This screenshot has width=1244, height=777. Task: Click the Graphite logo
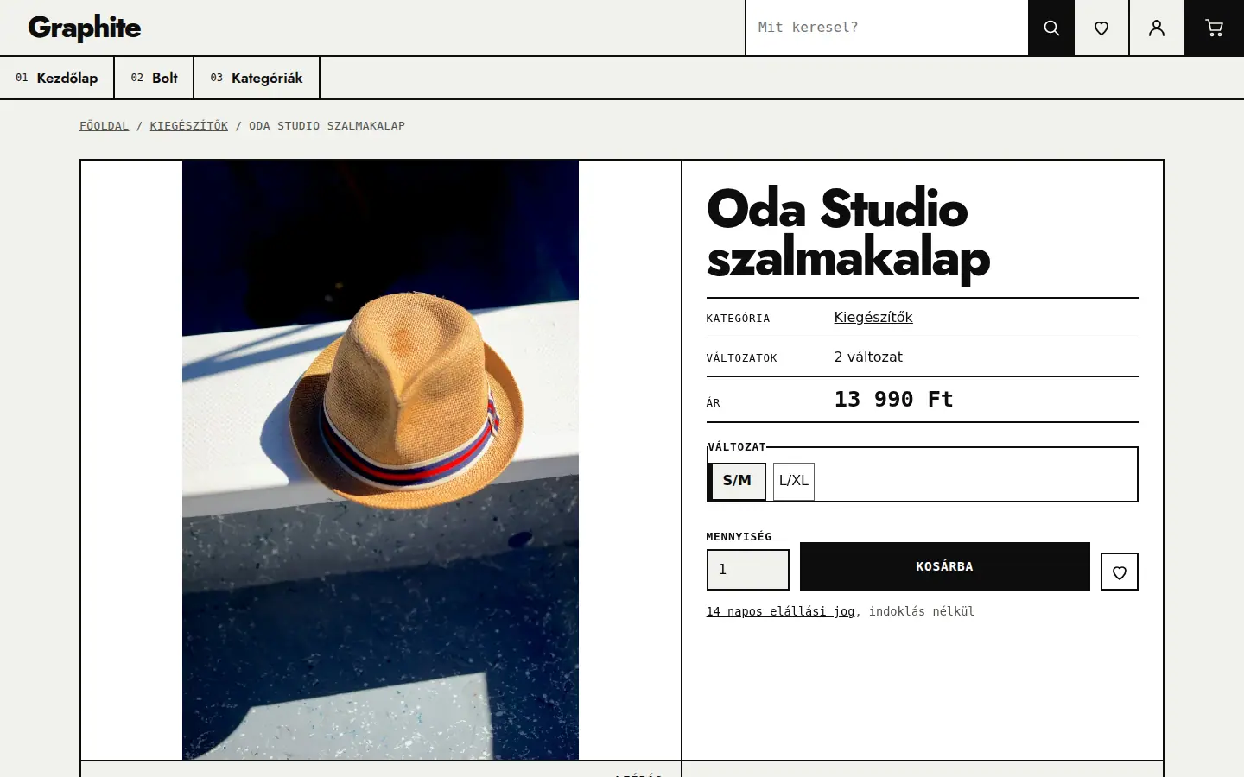click(85, 28)
